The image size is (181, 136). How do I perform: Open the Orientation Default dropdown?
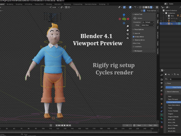tap(148, 22)
